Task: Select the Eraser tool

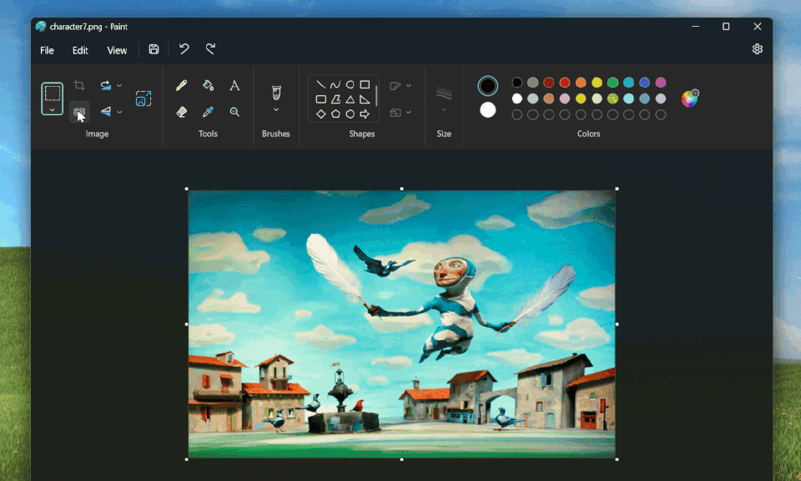Action: pyautogui.click(x=181, y=111)
